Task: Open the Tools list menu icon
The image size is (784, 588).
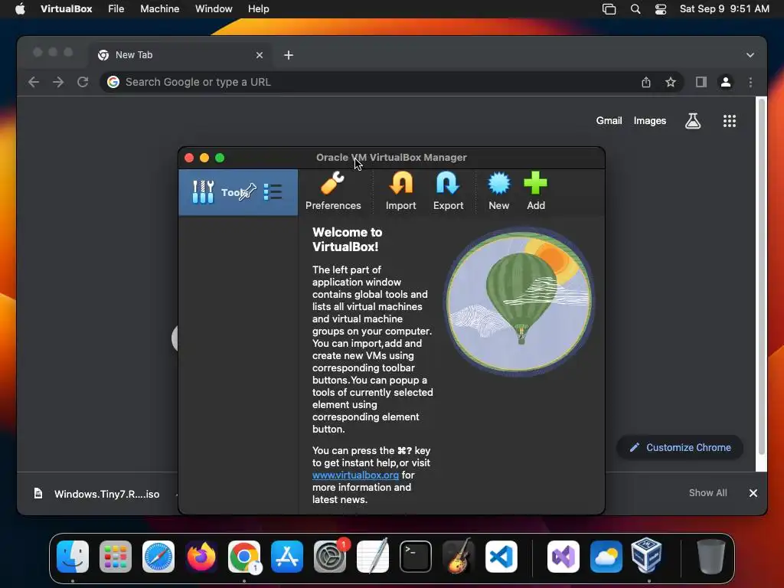Action: (x=273, y=192)
